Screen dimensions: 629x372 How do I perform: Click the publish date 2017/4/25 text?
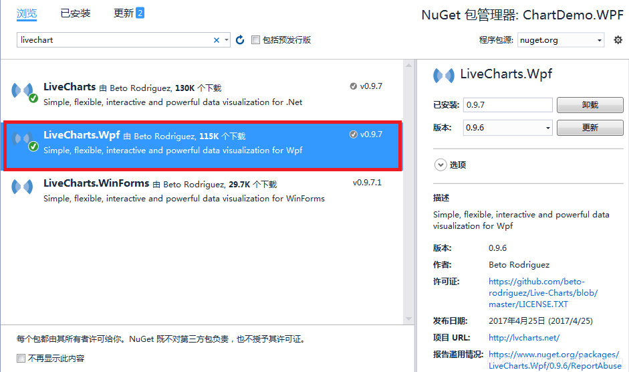coord(540,320)
